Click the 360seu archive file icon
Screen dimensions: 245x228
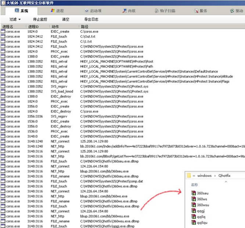click(x=194, y=193)
